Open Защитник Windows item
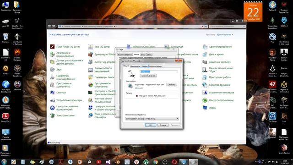293x165 pixels. (x=217, y=62)
